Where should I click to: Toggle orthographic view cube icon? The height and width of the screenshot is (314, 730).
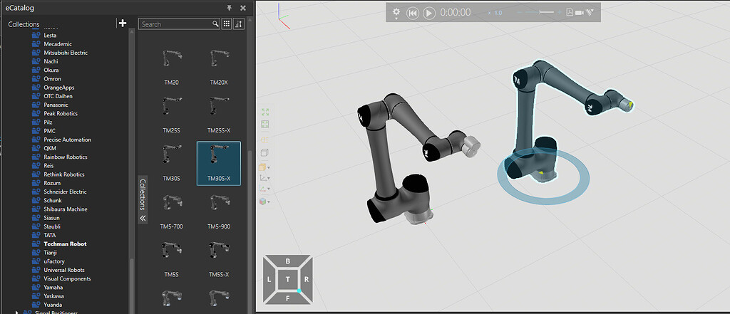tap(265, 152)
